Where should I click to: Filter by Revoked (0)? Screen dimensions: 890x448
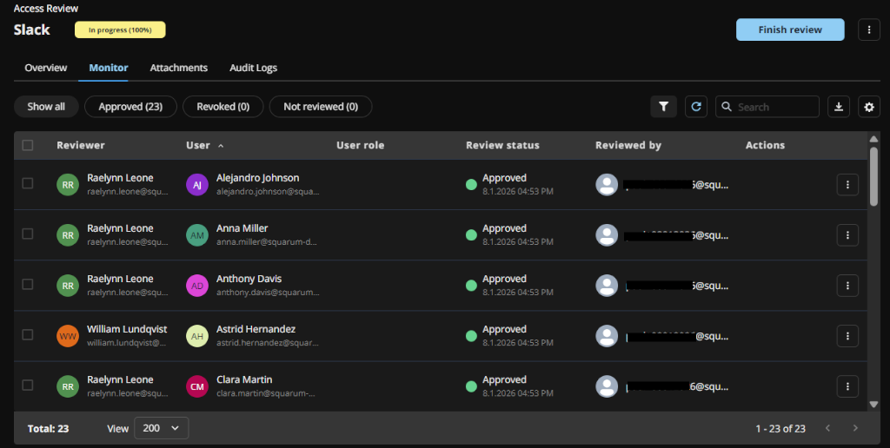[223, 107]
